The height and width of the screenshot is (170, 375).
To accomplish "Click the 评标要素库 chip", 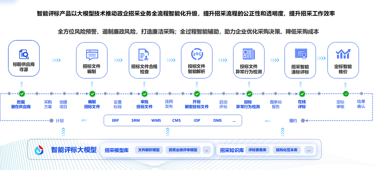I will click(x=258, y=150).
